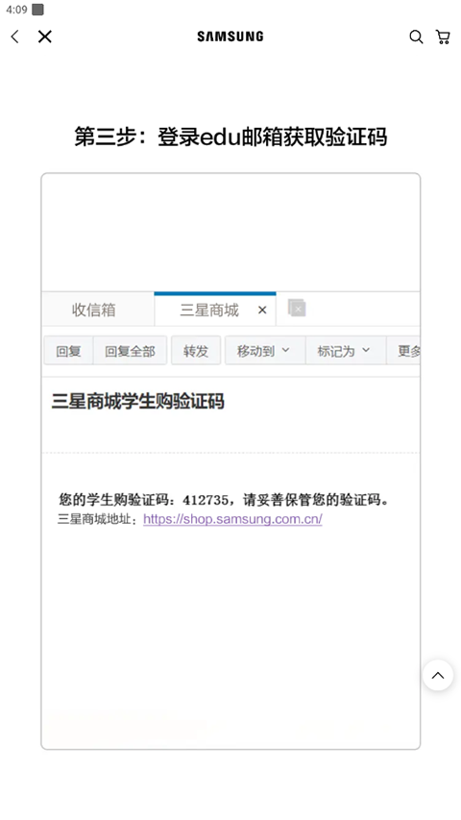Click the 转发 button

pyautogui.click(x=196, y=351)
